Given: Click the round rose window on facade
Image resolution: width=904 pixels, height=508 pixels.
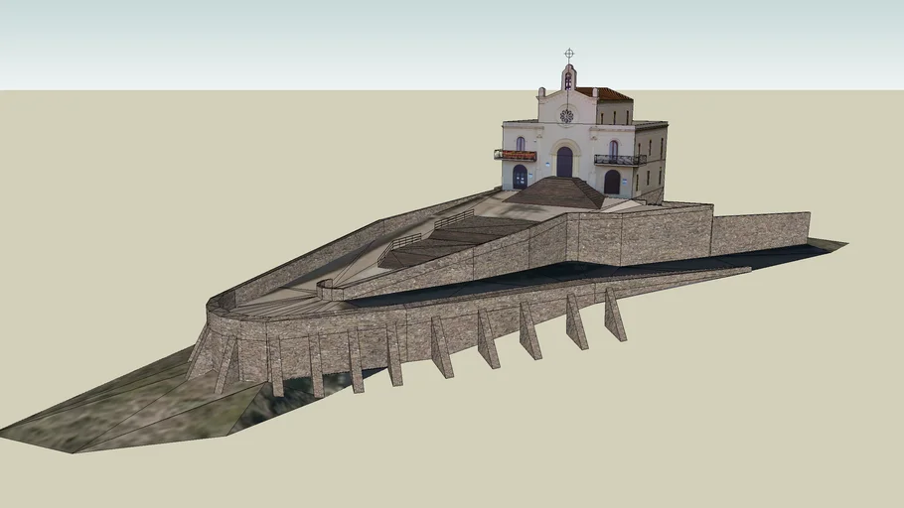Looking at the screenshot, I should (x=566, y=115).
